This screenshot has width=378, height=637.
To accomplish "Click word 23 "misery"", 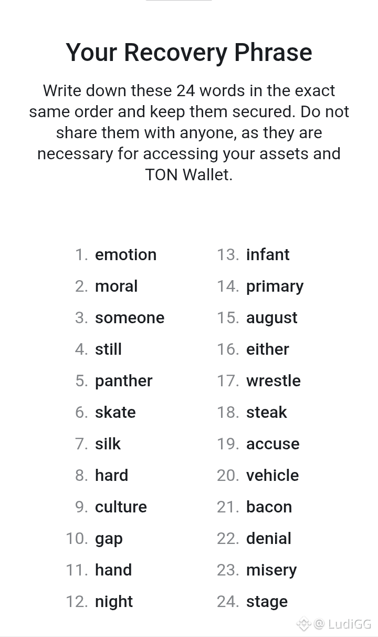I will pos(271,570).
